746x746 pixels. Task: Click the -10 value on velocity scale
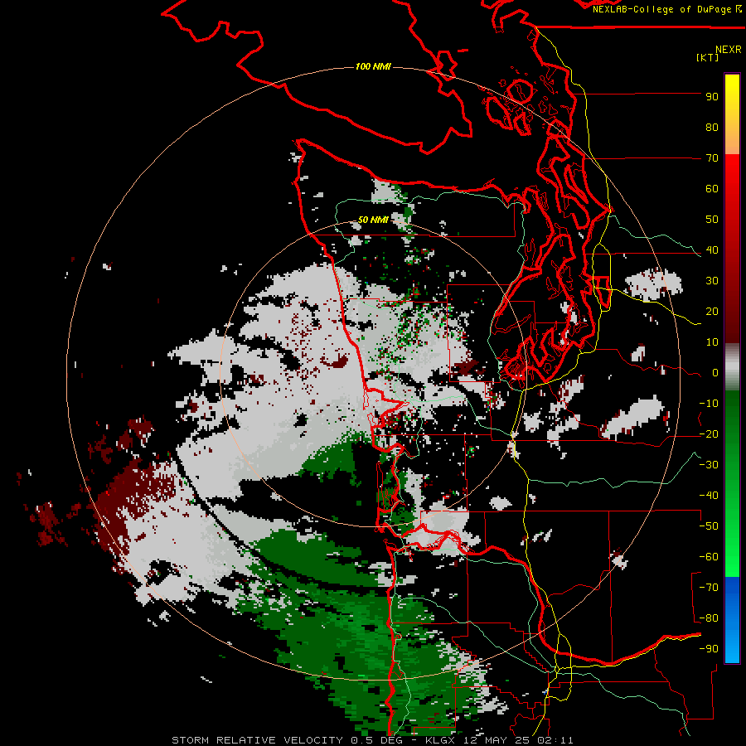709,404
